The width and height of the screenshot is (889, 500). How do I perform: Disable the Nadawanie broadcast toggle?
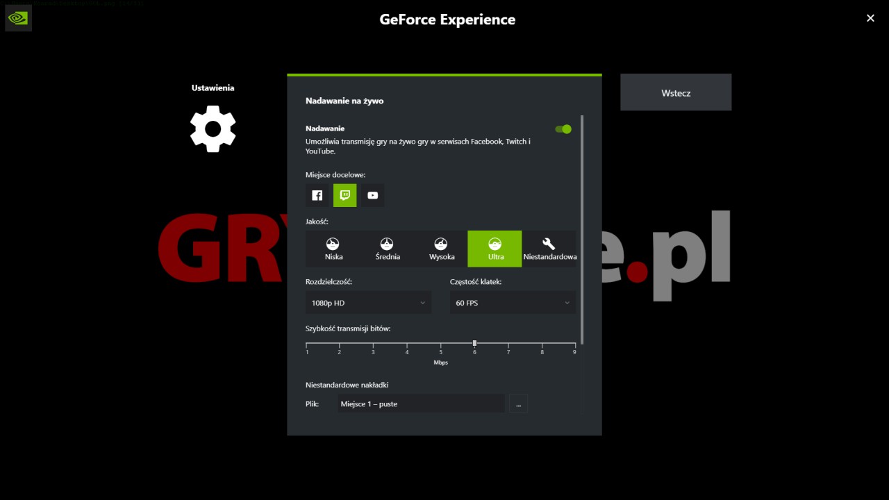[563, 128]
